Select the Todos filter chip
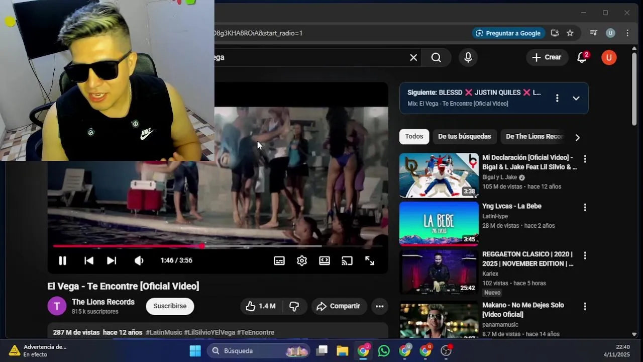Screen dimensions: 643x362 pos(414,136)
